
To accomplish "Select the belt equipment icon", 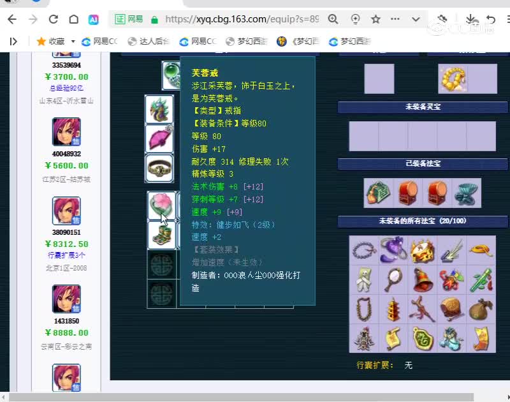I will coord(159,168).
